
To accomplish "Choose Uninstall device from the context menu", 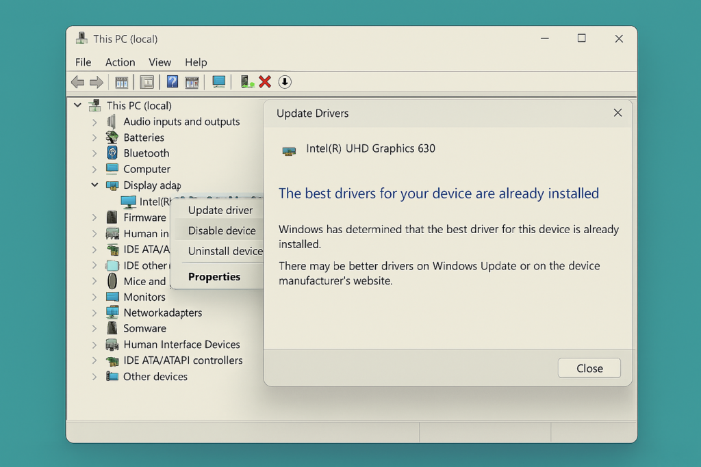I will click(225, 251).
